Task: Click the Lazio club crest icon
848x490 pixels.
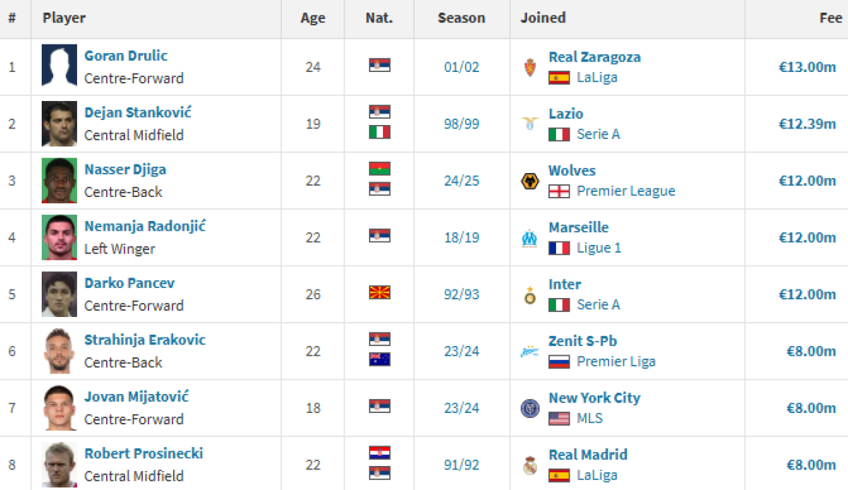Action: tap(530, 124)
